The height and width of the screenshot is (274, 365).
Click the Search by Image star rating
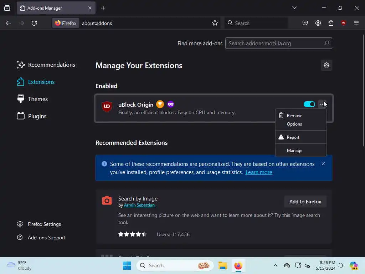pos(132,234)
